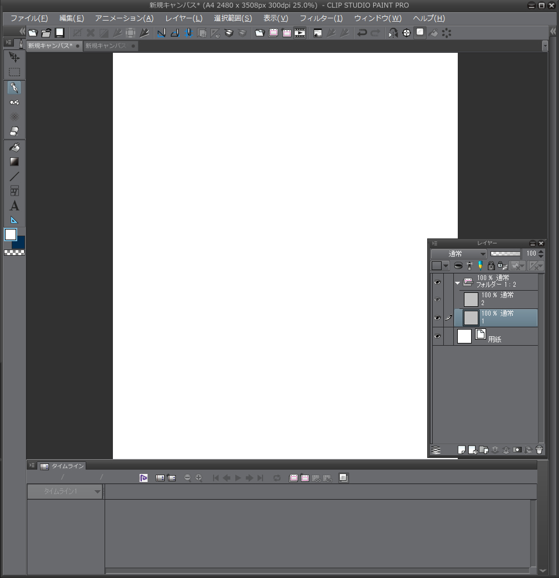The height and width of the screenshot is (578, 559).
Task: Open the 通常 blending mode dropdown
Action: [x=459, y=253]
